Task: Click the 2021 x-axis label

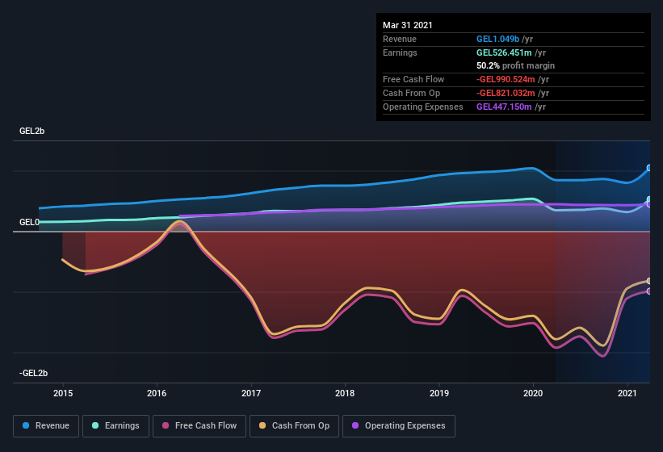Action: pyautogui.click(x=627, y=394)
